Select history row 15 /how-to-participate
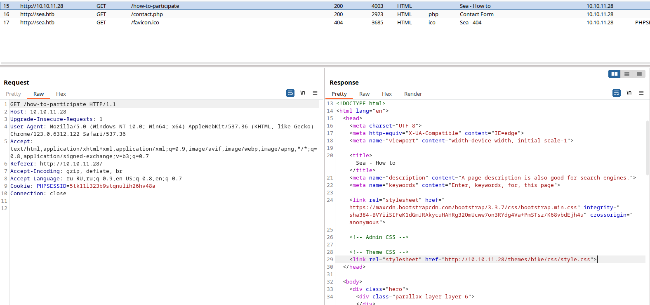650x305 pixels. pyautogui.click(x=325, y=6)
